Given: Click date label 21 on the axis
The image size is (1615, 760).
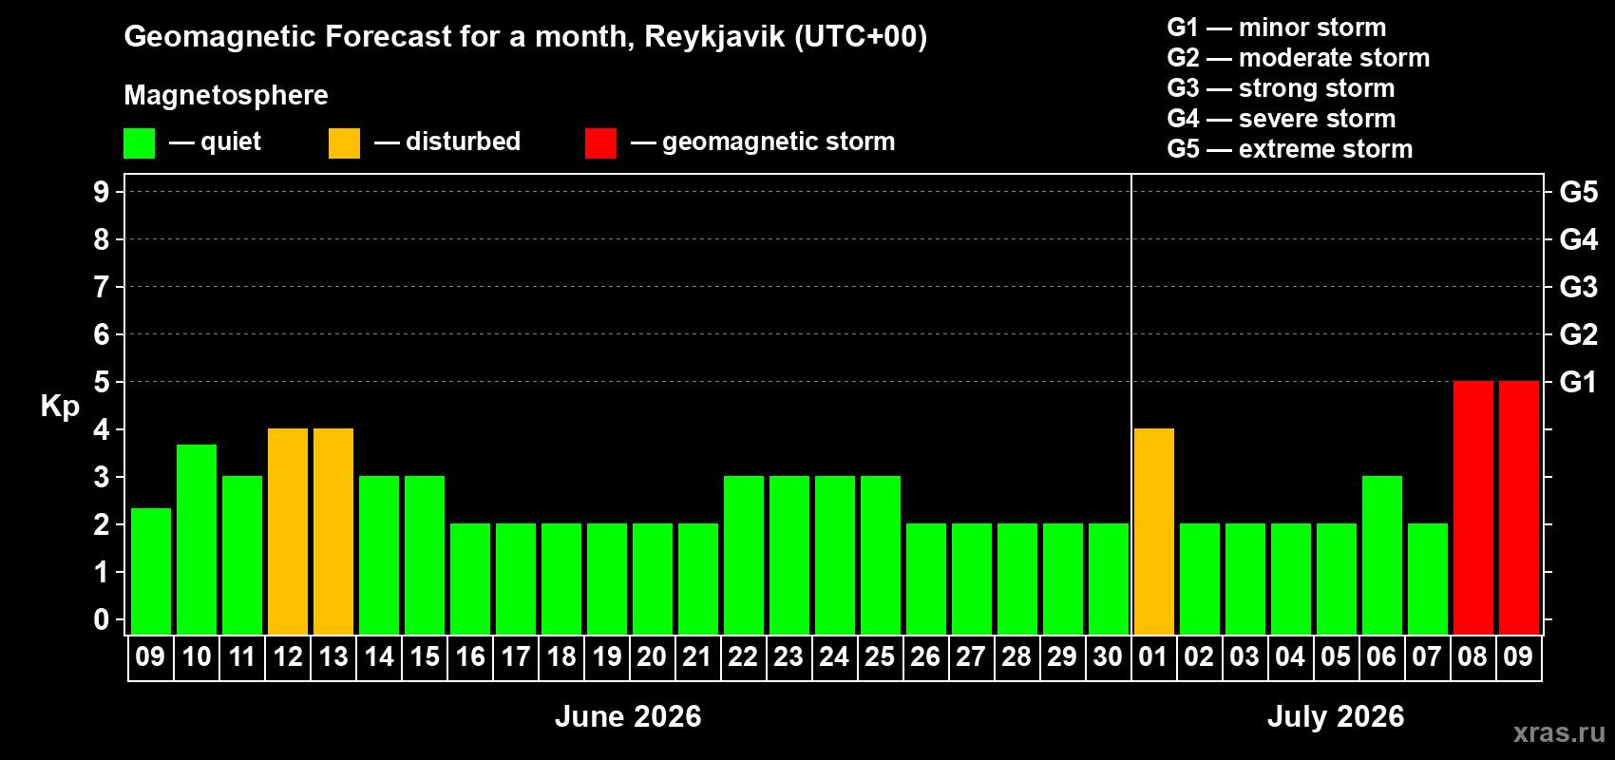Looking at the screenshot, I should click(698, 657).
